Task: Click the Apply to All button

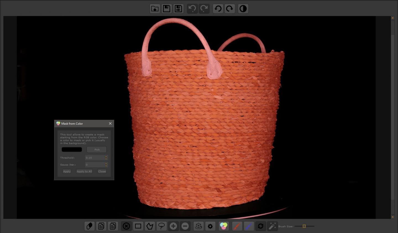Action: point(84,171)
